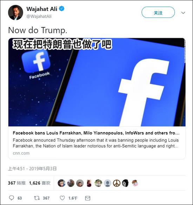Open the Wajahat Ali display name
193x205 pixels.
42,9
